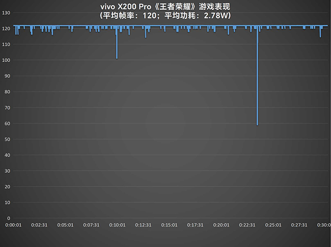Click the subtitle '平均帧率：120；平均功耗：2.78W'
The width and height of the screenshot is (331, 247).
[x=165, y=16]
